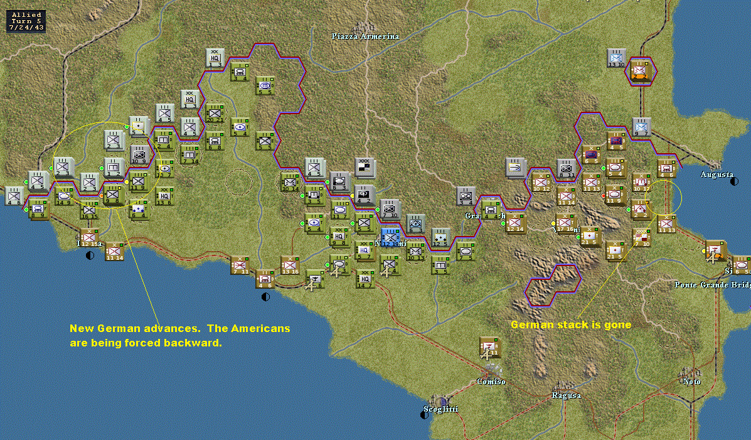Screen dimensions: 751x440
Task: Select the British 10 12 brigade
Action: click(541, 182)
